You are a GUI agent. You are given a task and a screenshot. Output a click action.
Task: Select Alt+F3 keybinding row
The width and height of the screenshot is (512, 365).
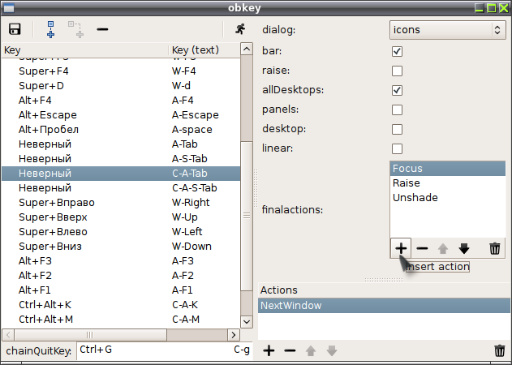point(121,261)
